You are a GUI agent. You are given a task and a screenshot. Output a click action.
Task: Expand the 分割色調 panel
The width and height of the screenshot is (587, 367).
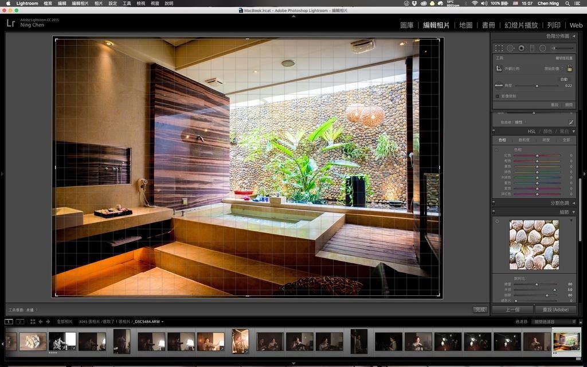pos(573,203)
